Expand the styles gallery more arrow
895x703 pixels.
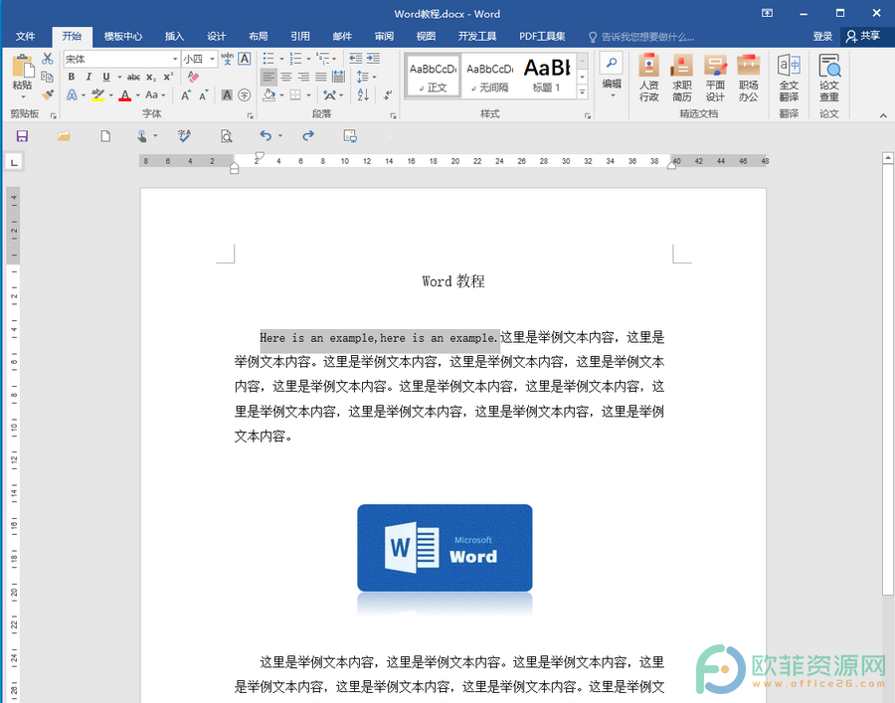(583, 91)
